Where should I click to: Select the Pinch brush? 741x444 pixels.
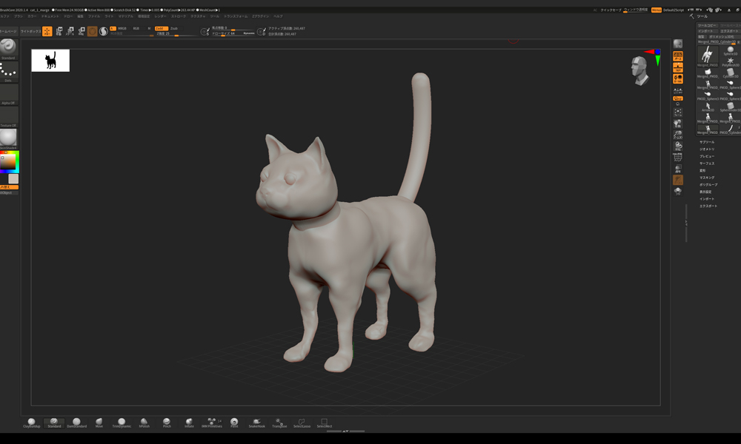click(x=167, y=423)
